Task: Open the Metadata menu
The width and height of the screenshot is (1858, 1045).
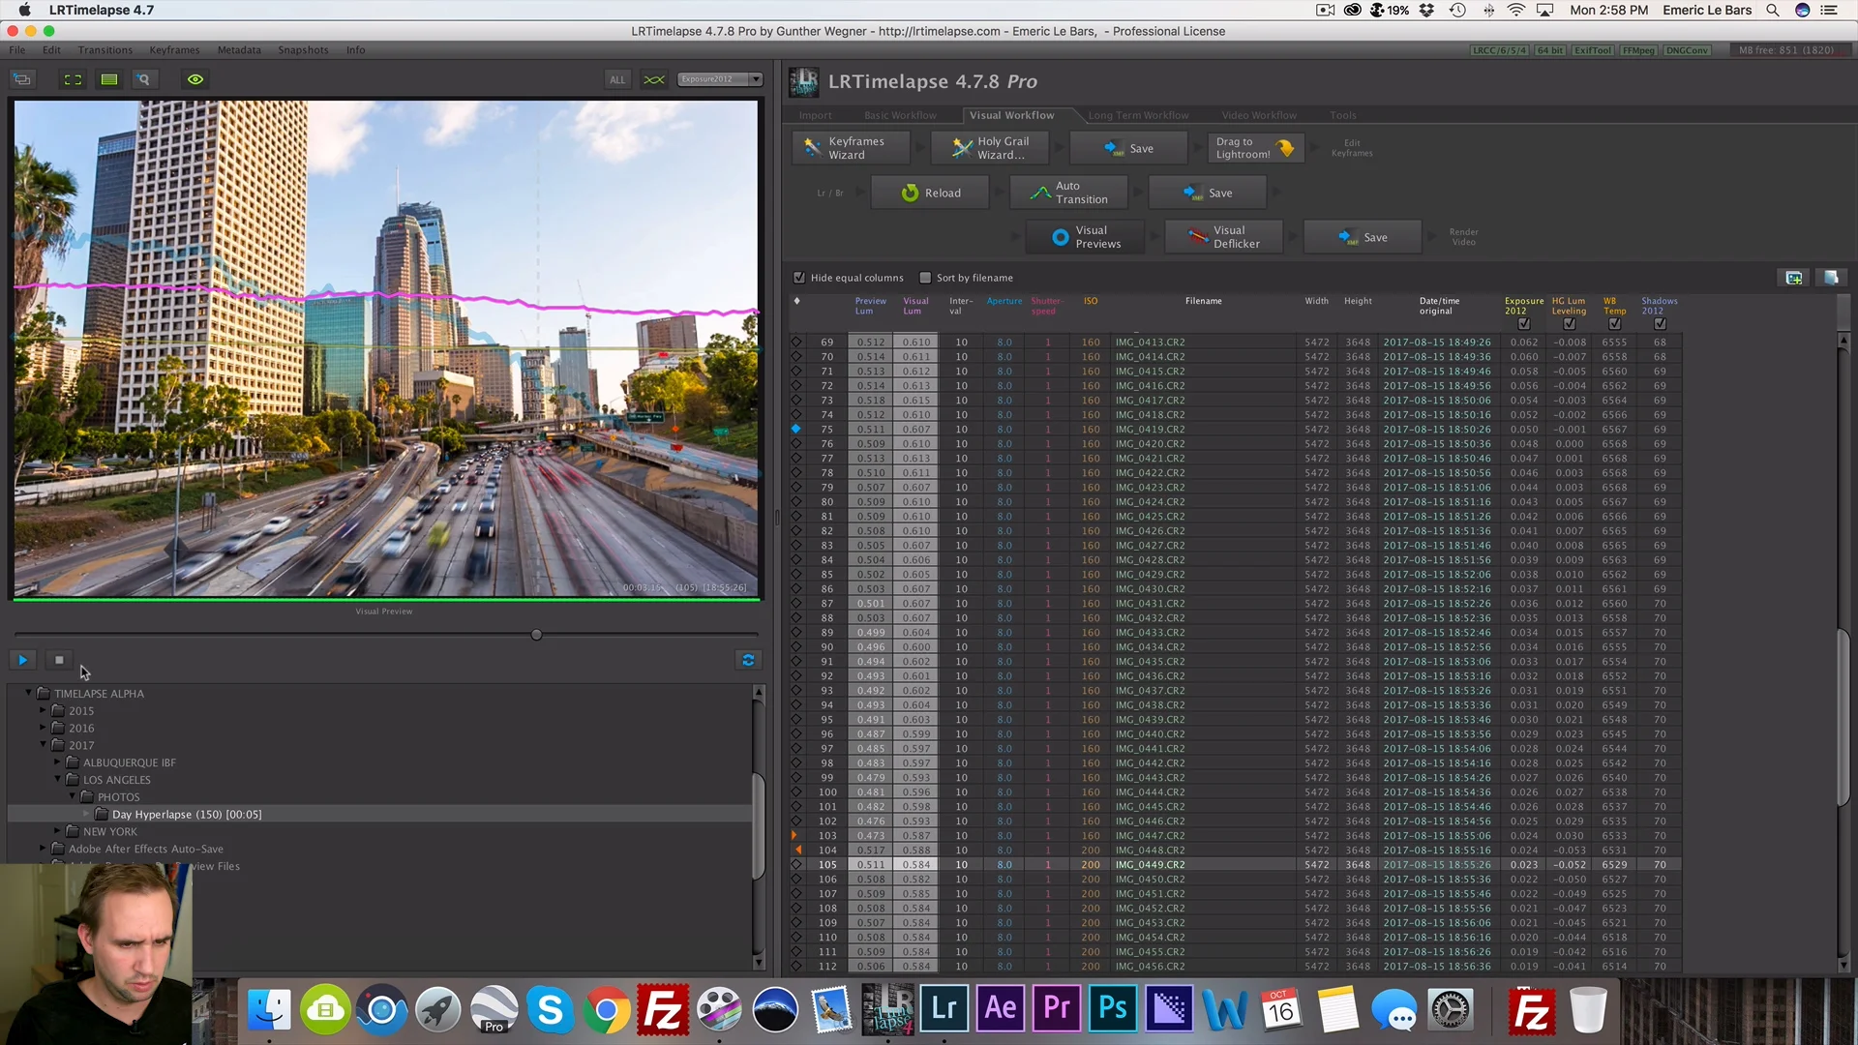Action: (x=239, y=50)
